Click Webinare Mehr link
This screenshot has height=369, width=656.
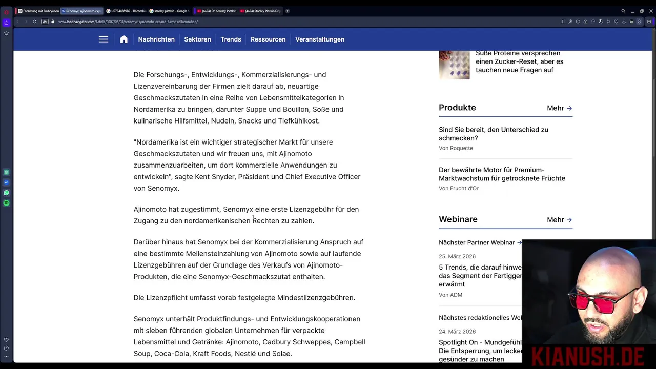pyautogui.click(x=560, y=220)
